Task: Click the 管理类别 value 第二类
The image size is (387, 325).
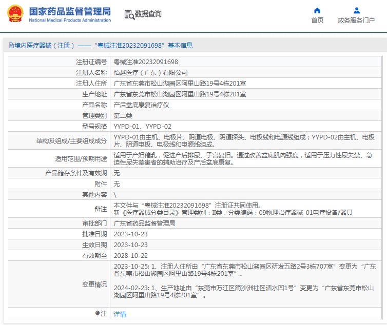Action: (x=123, y=115)
